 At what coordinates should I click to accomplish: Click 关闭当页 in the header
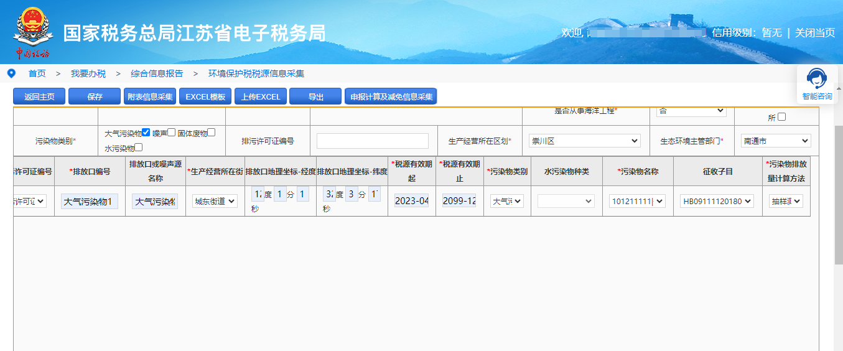(814, 32)
